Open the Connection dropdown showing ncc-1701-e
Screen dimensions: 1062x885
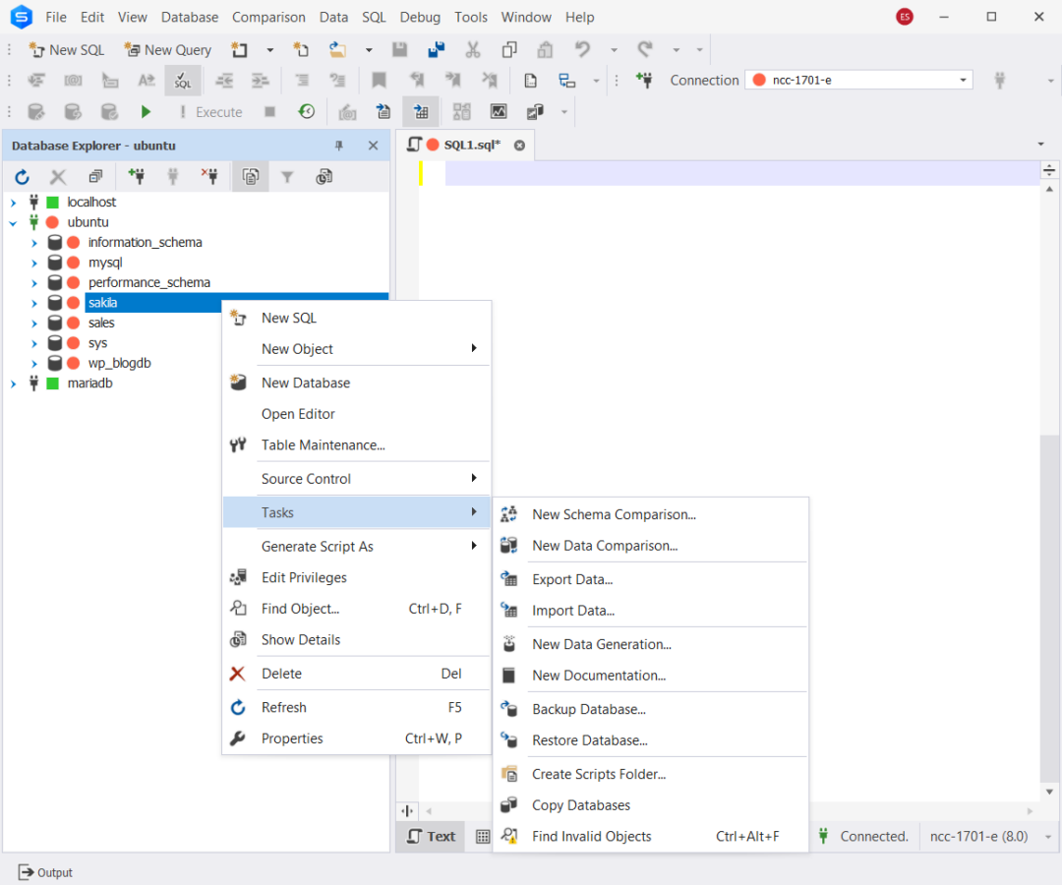[x=964, y=81]
